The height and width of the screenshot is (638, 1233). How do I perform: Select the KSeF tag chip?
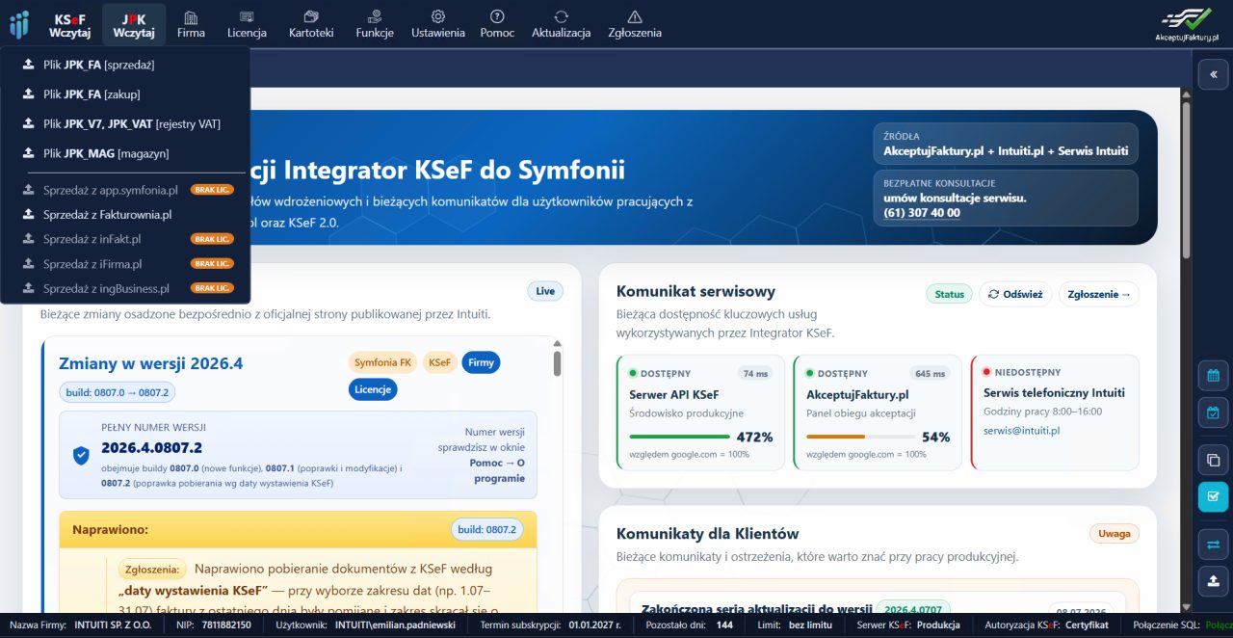439,363
